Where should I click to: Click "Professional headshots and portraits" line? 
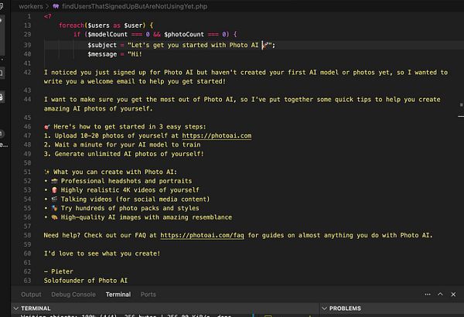(126, 181)
